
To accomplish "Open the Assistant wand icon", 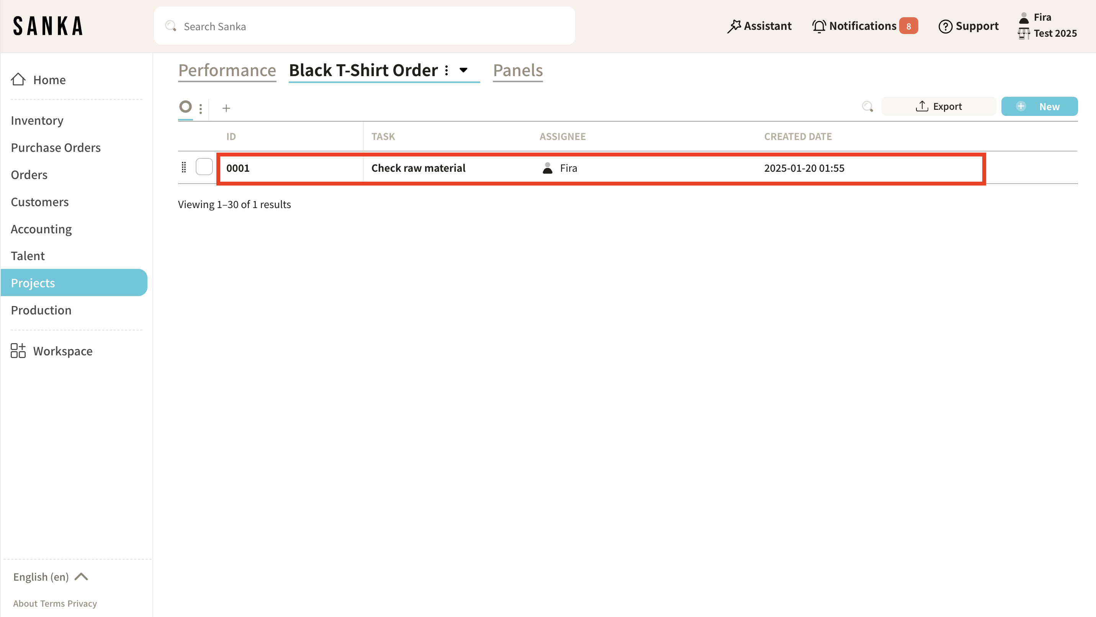I will (733, 26).
